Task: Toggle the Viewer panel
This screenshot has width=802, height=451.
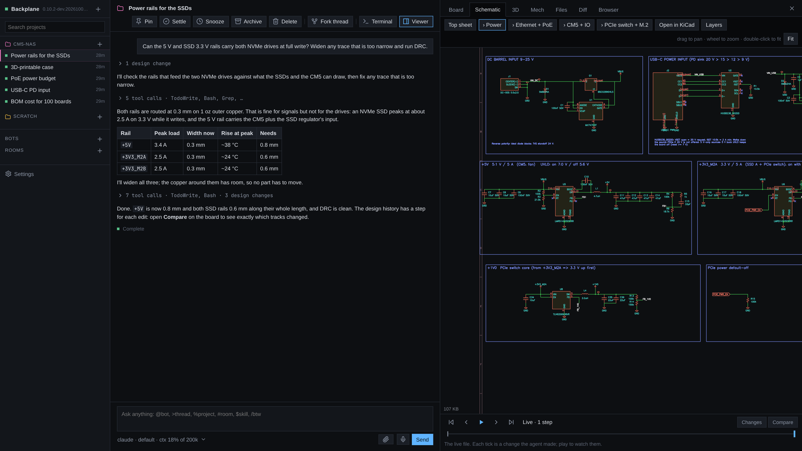Action: click(x=416, y=22)
